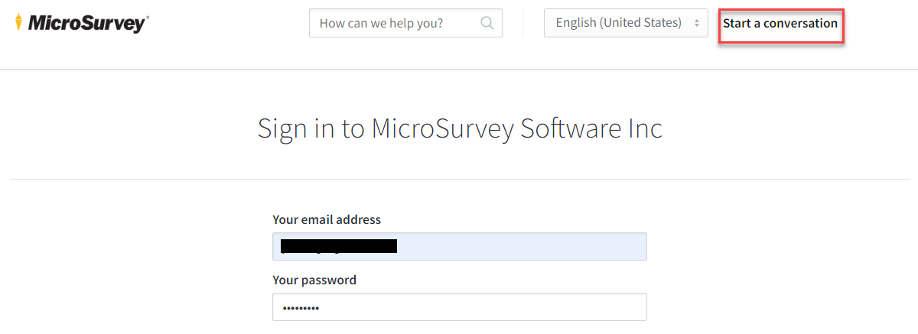Open the English (United States) language dropdown
This screenshot has height=334, width=918.
pos(625,23)
